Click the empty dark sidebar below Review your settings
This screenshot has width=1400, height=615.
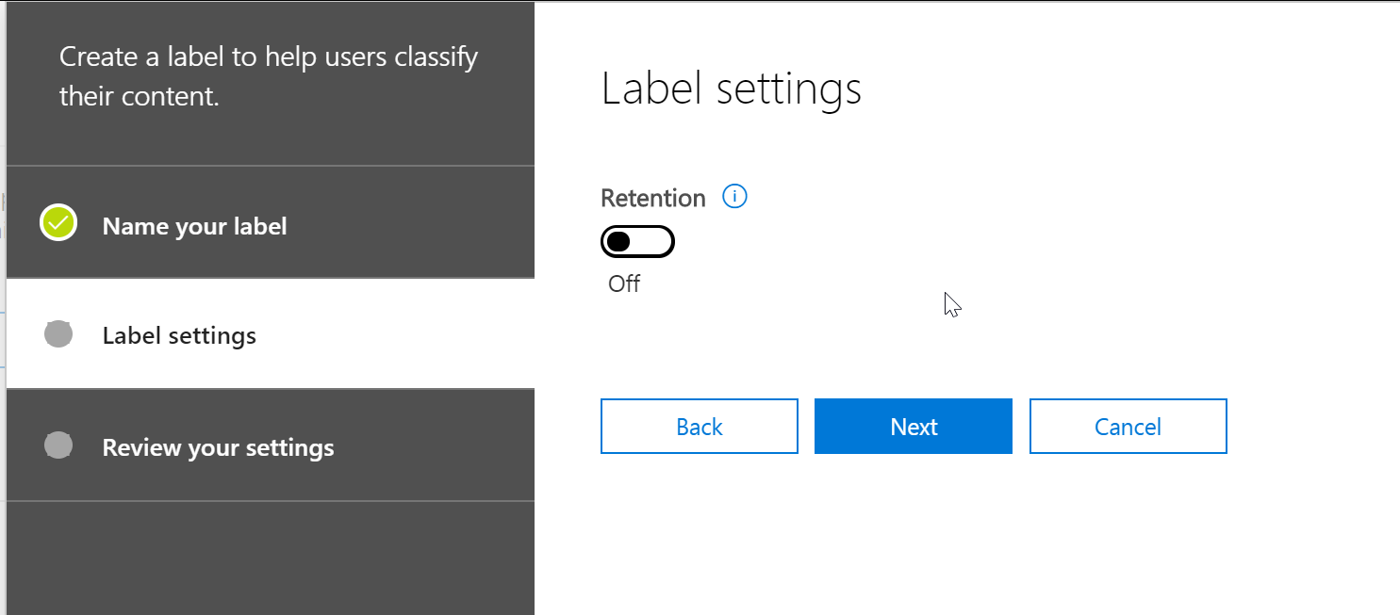pos(270,558)
